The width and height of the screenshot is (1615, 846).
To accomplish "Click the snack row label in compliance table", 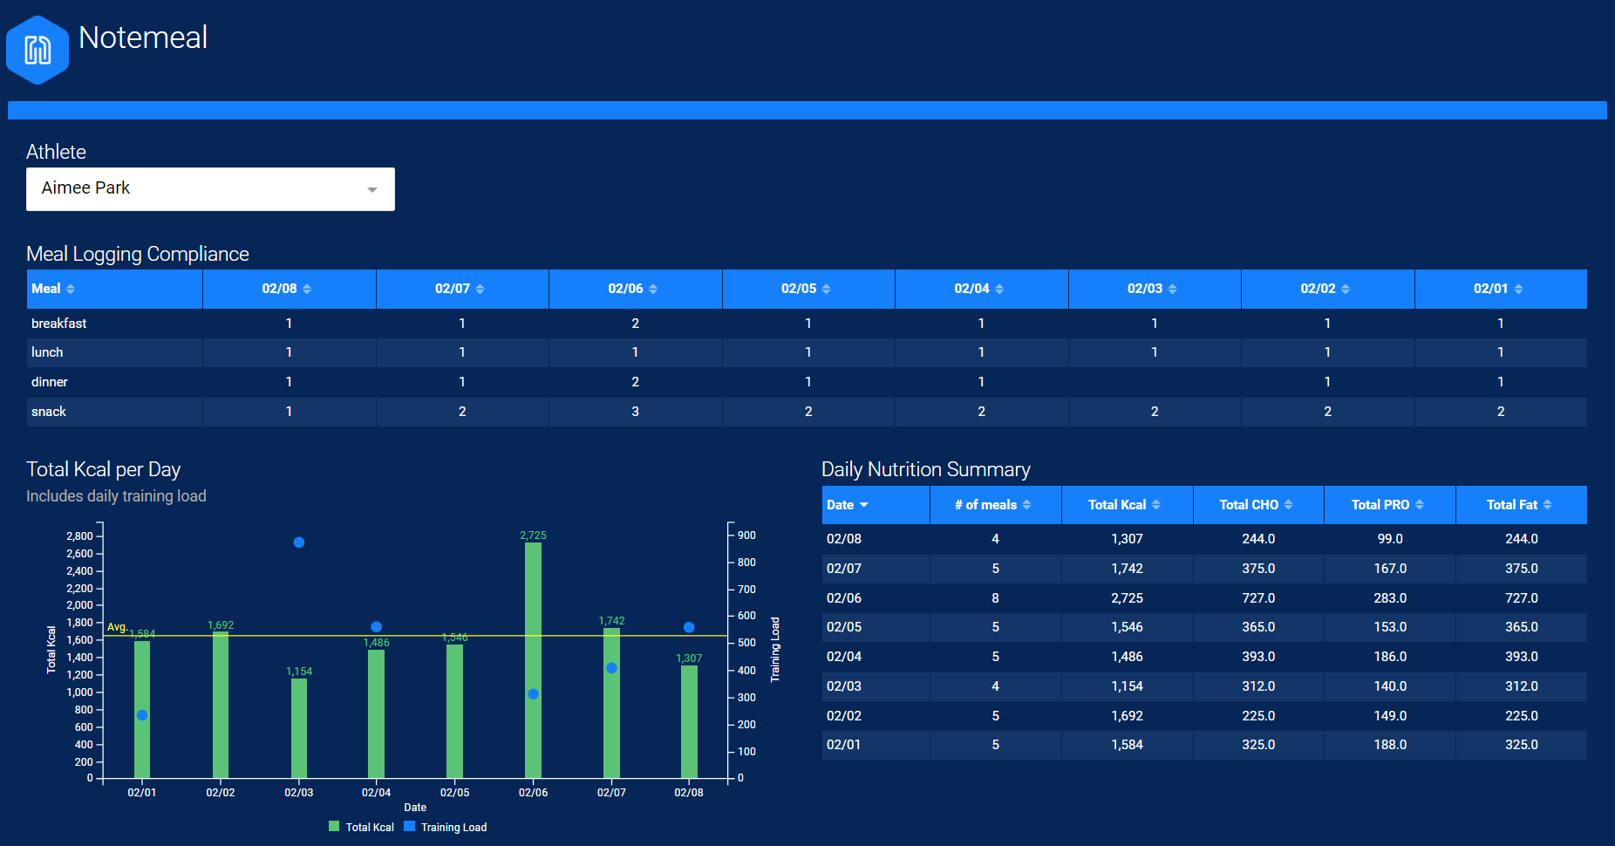I will pyautogui.click(x=49, y=412).
